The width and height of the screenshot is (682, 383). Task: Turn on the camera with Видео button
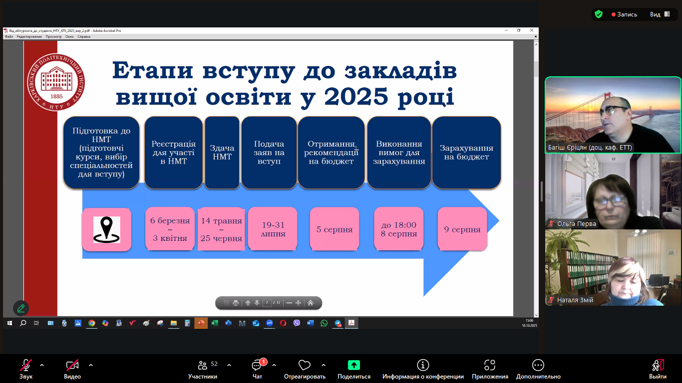tap(72, 369)
